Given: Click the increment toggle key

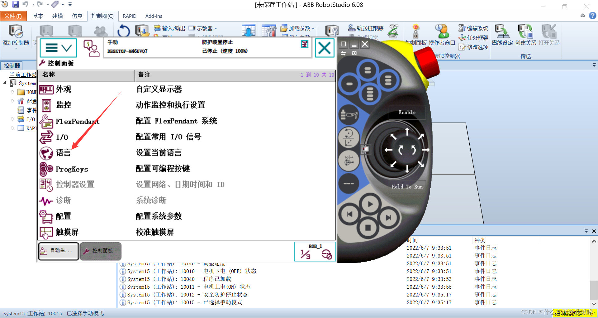Looking at the screenshot, I should tap(349, 184).
